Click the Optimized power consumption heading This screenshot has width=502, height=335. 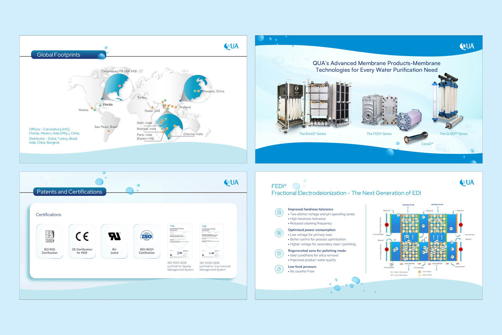(x=312, y=230)
